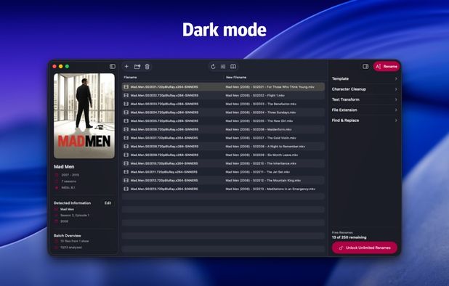
Task: Click the red Rename button
Action: pos(387,66)
